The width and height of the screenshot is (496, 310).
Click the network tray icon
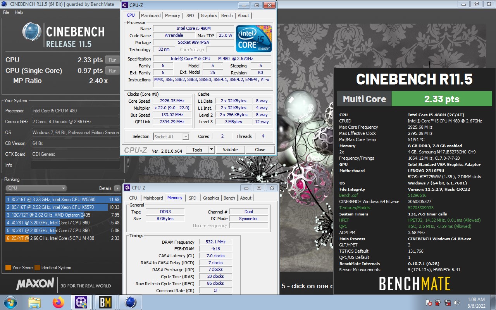pyautogui.click(x=448, y=303)
